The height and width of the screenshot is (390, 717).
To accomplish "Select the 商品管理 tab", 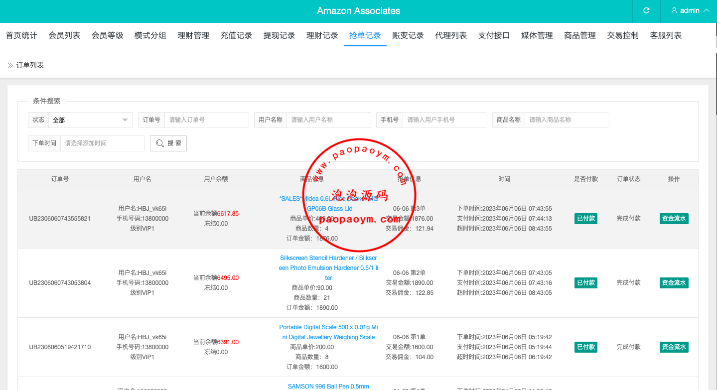I will click(x=580, y=35).
